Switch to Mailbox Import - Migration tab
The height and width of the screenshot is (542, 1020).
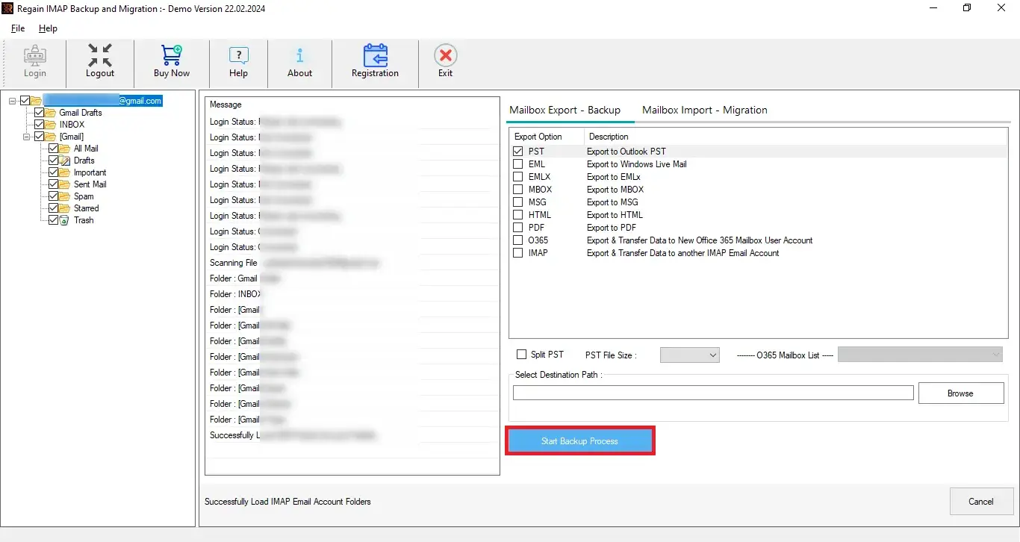click(x=704, y=110)
